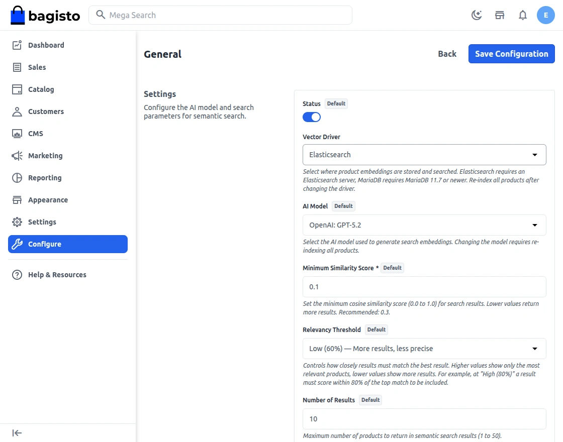
Task: Open the Vector Driver Elasticsearch dropdown
Action: pos(424,155)
